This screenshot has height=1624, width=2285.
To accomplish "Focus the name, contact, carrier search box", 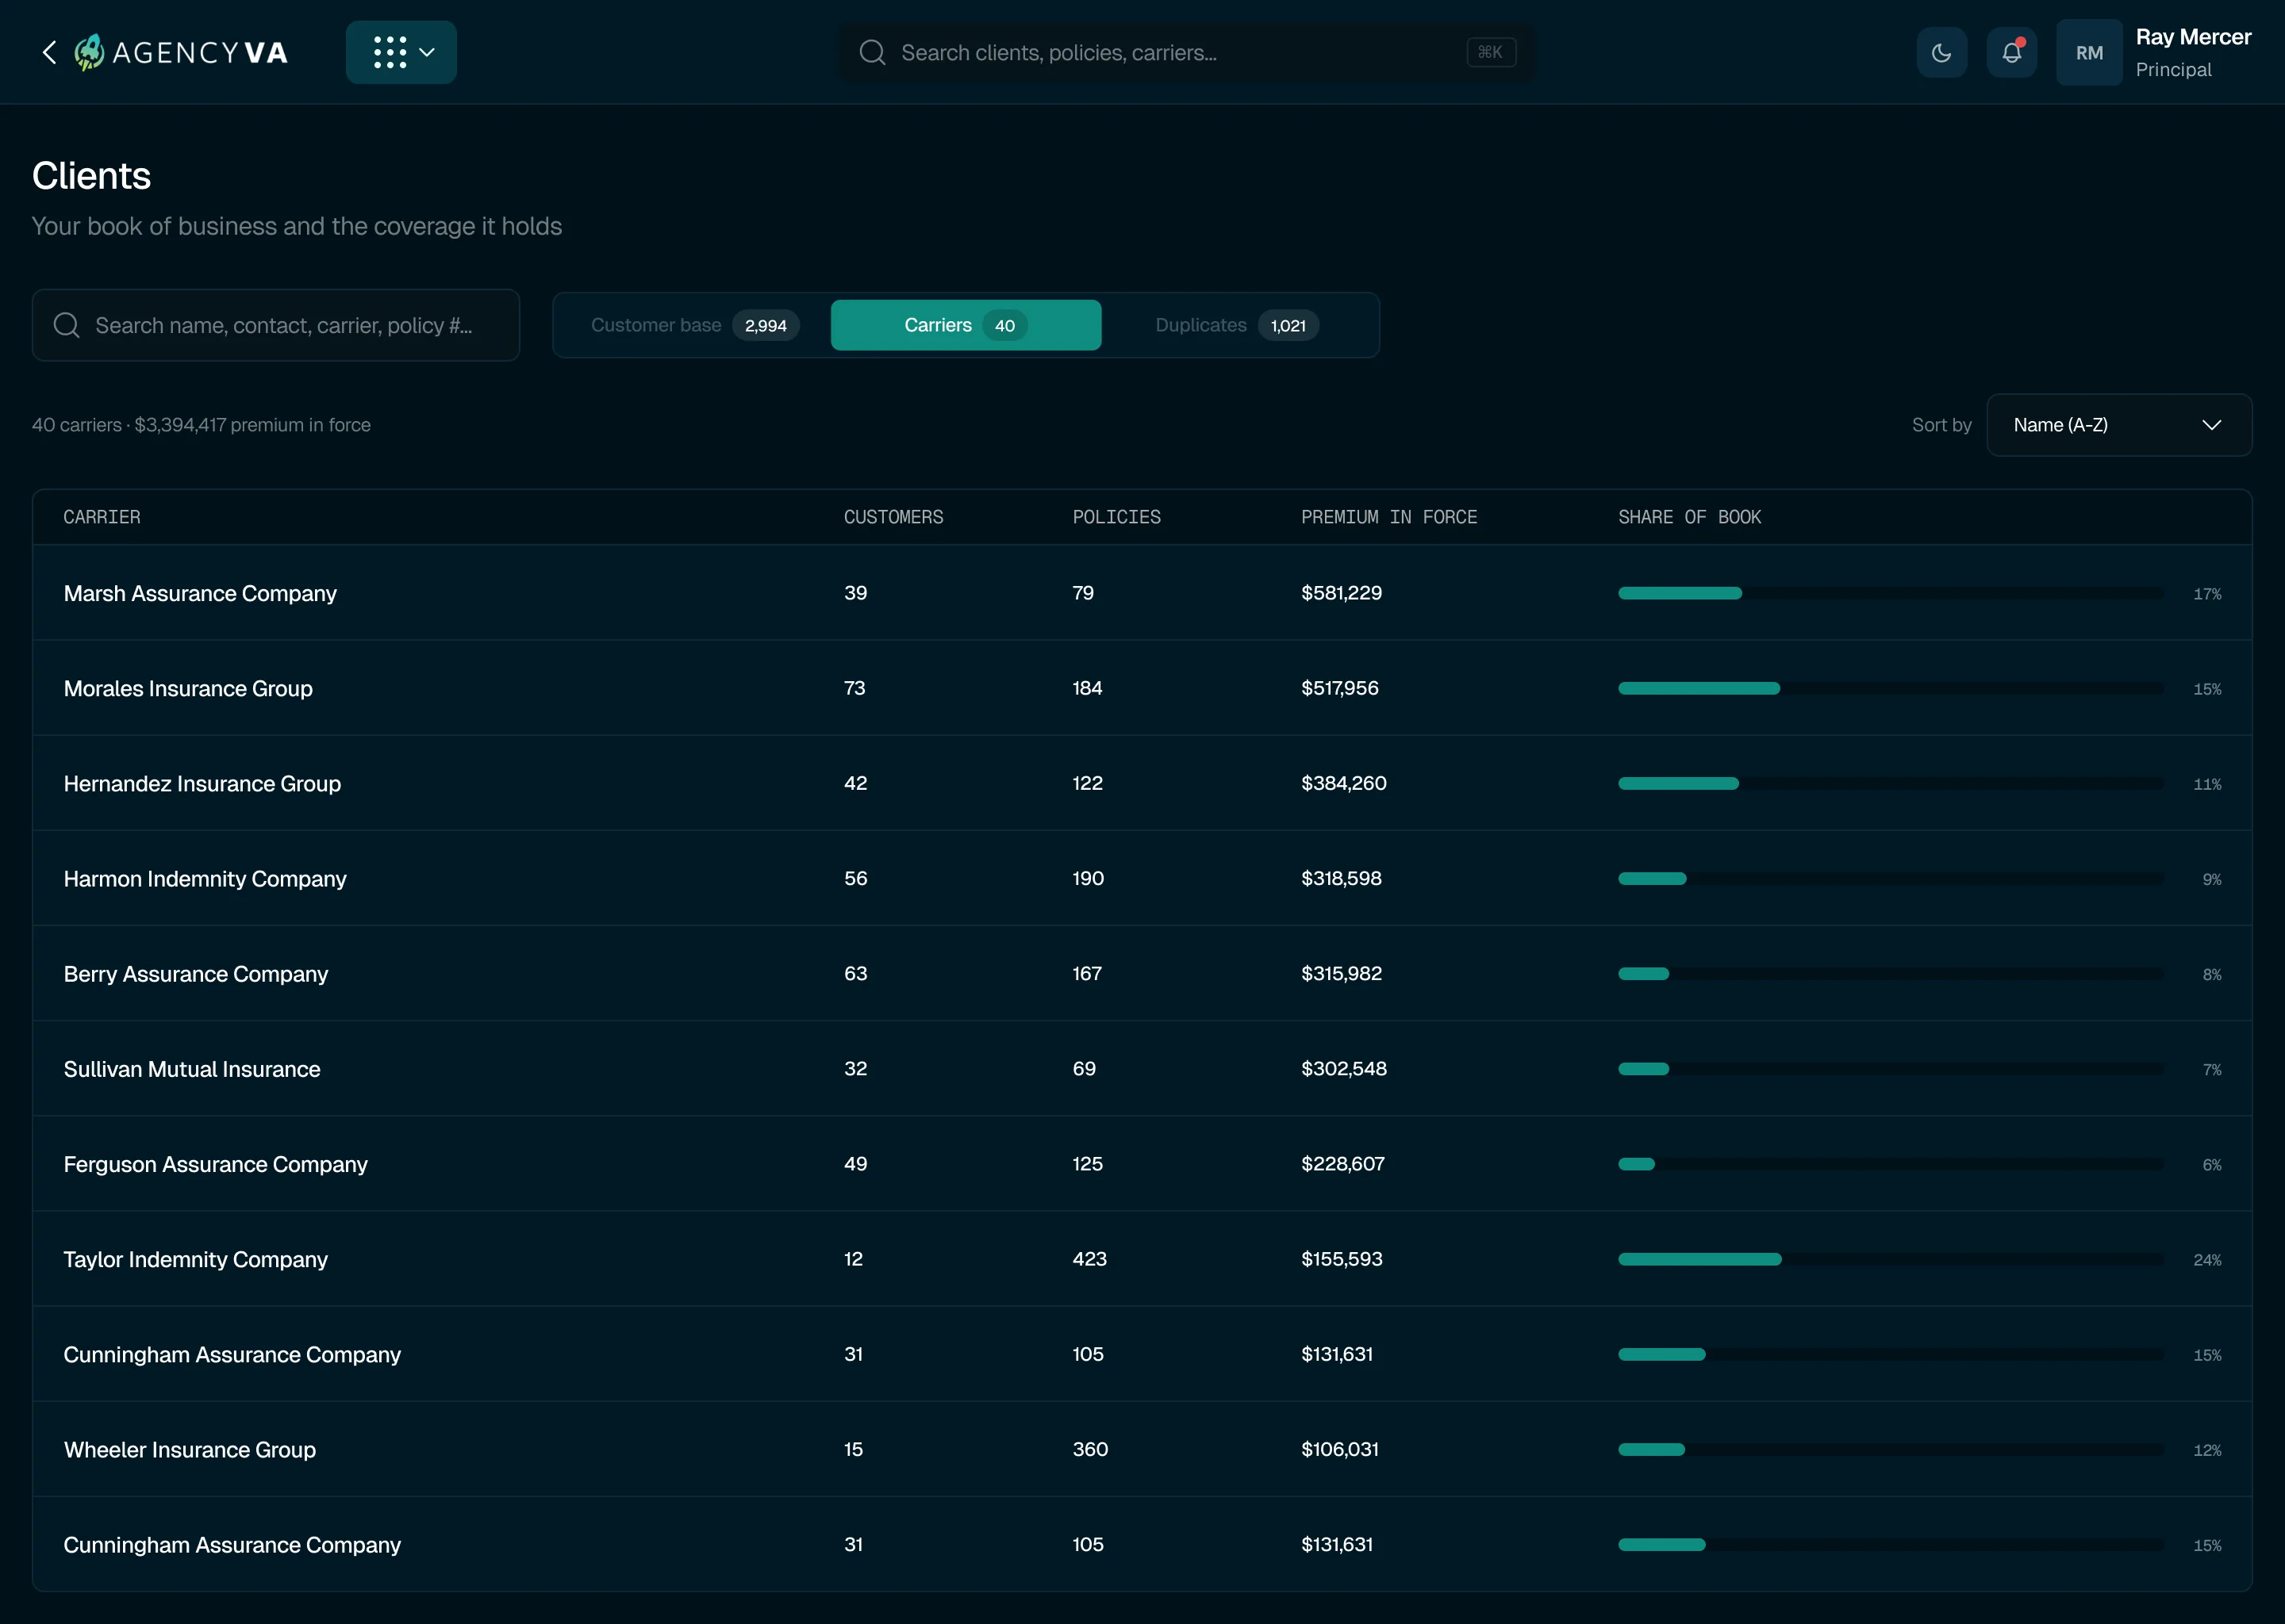I will pyautogui.click(x=276, y=325).
